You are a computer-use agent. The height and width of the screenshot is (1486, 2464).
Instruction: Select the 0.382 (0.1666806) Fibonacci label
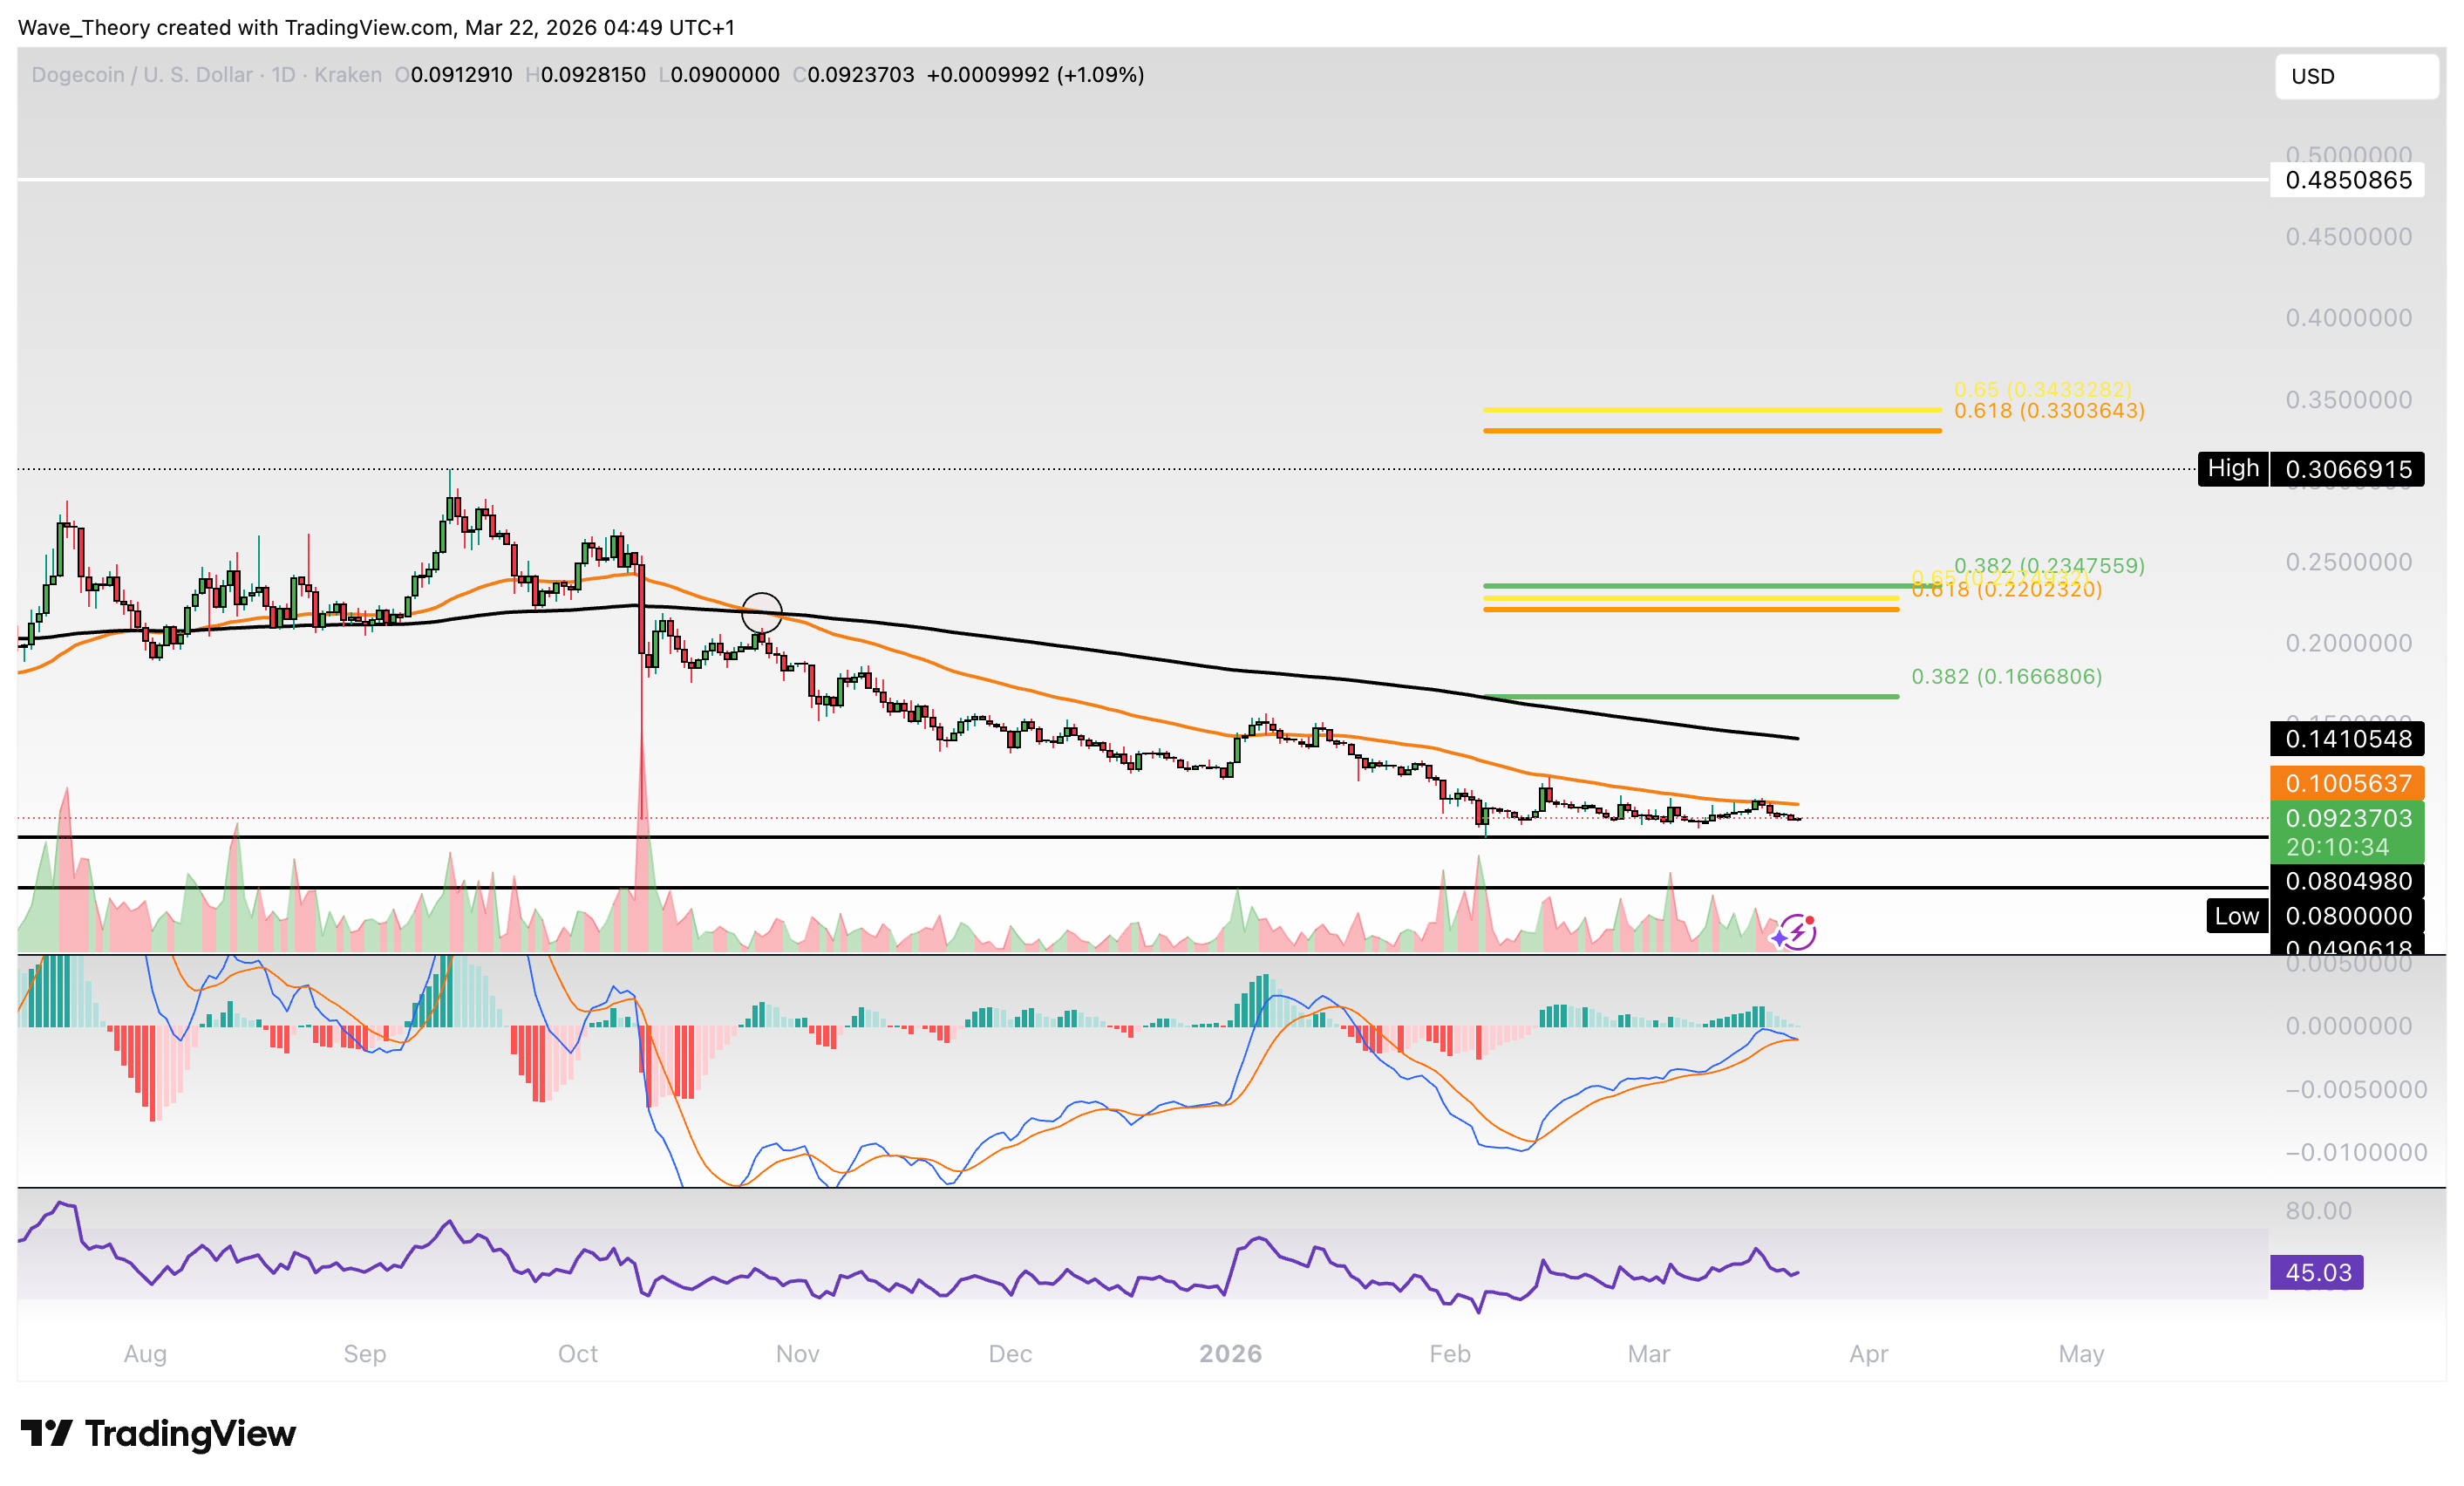pyautogui.click(x=2006, y=676)
